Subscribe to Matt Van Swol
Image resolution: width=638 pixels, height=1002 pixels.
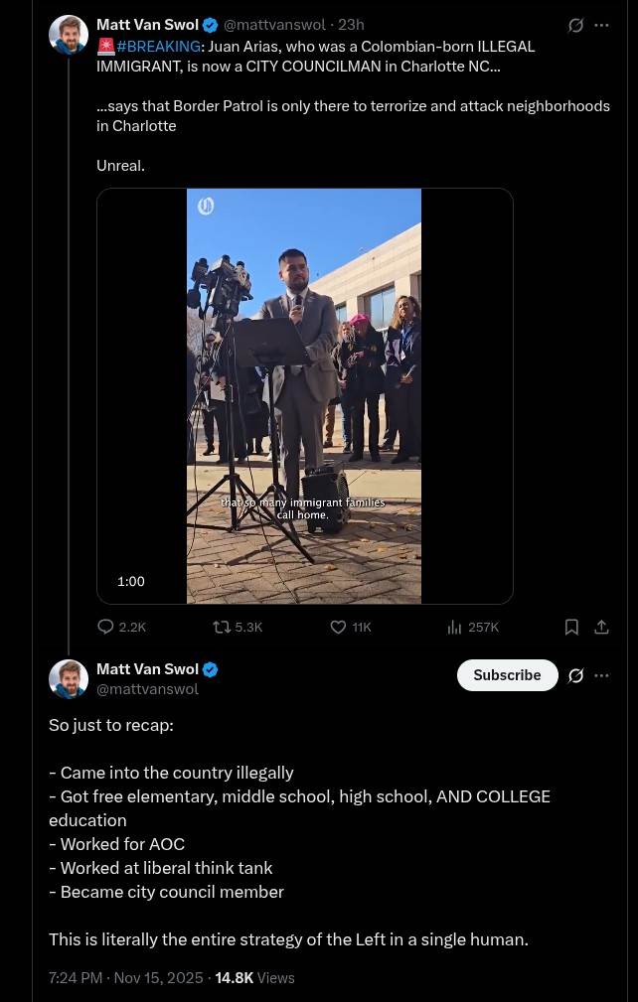pos(507,675)
